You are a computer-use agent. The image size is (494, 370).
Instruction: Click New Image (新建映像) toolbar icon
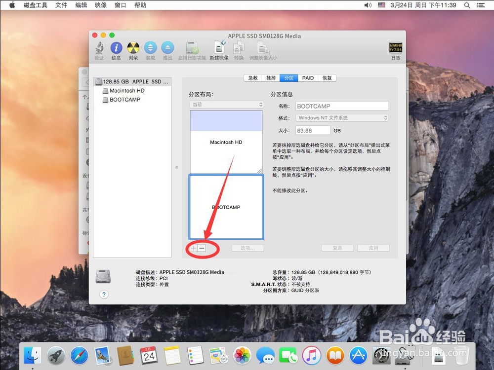tap(219, 48)
